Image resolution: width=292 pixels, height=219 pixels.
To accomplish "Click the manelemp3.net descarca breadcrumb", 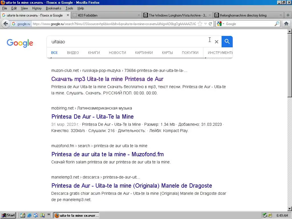I will point(96,177).
